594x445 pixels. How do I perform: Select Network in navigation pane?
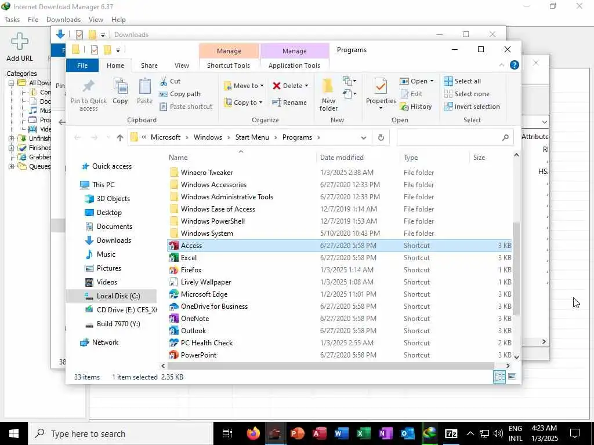[x=100, y=342]
